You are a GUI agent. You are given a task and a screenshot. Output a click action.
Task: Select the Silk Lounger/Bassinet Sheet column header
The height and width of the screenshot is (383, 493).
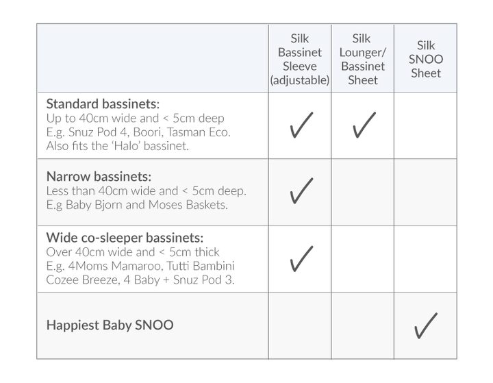coord(363,59)
